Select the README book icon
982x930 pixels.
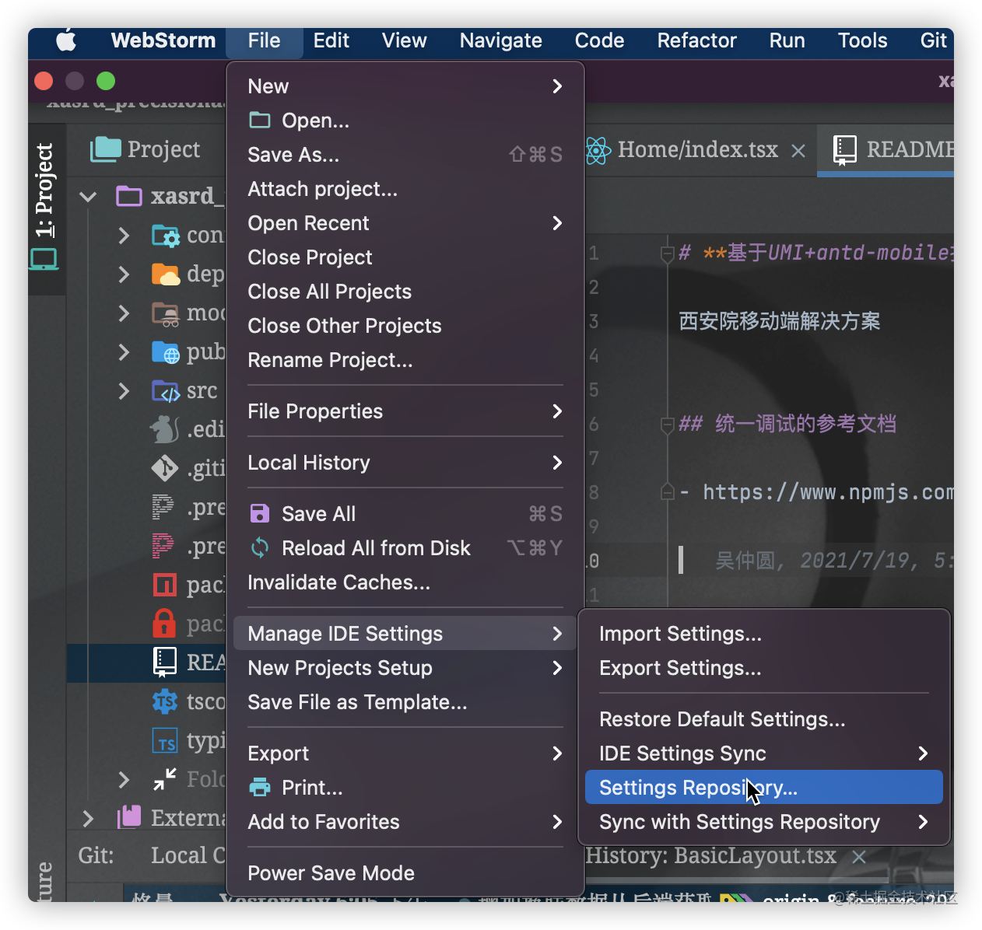164,662
